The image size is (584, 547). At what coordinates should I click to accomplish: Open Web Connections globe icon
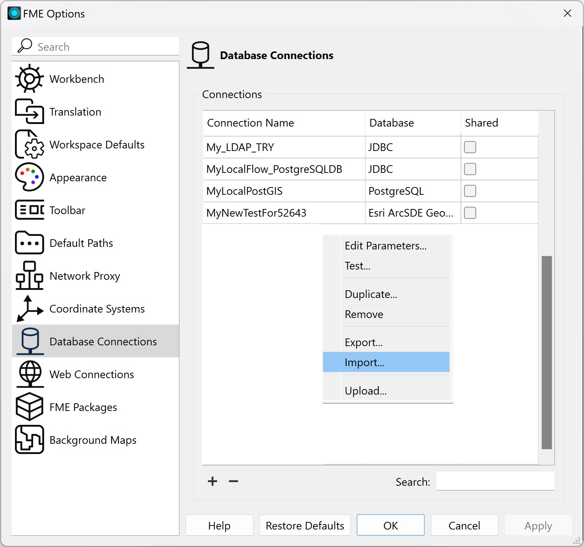point(30,374)
